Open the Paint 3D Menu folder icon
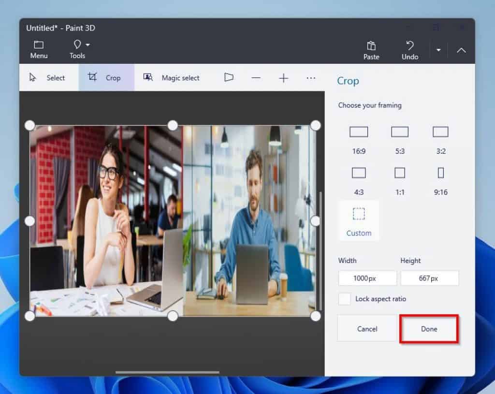Viewport: 495px width, 394px height. 39,50
